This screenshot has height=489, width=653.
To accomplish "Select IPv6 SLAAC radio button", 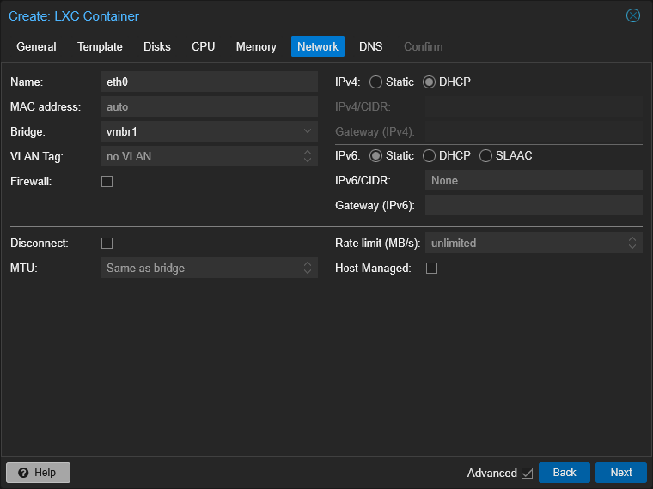I will pyautogui.click(x=485, y=156).
